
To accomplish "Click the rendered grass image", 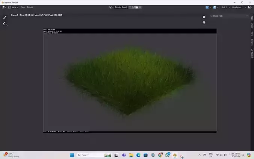I will (130, 81).
